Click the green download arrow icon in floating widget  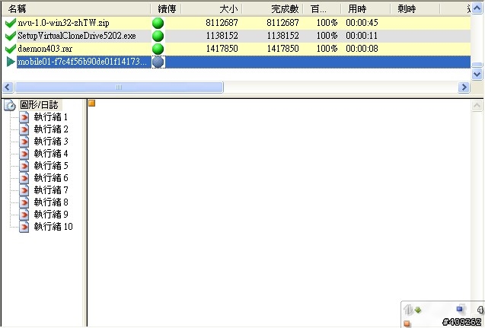pyautogui.click(x=418, y=310)
